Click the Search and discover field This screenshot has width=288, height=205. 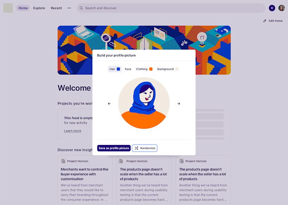[x=171, y=8]
